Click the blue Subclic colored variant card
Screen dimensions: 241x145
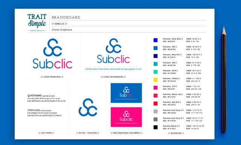click(x=126, y=93)
